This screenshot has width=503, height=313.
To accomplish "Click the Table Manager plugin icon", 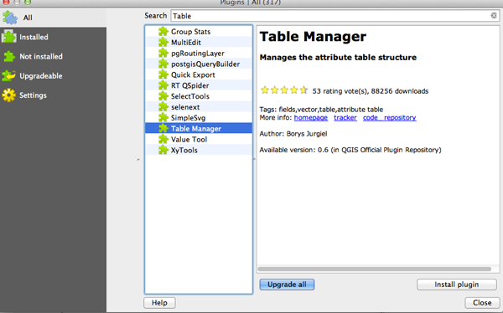I will (163, 128).
